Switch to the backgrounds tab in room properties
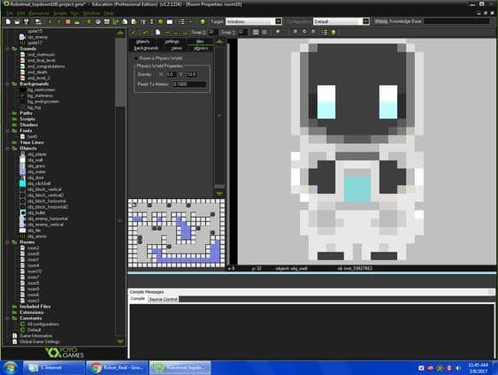 coord(146,48)
